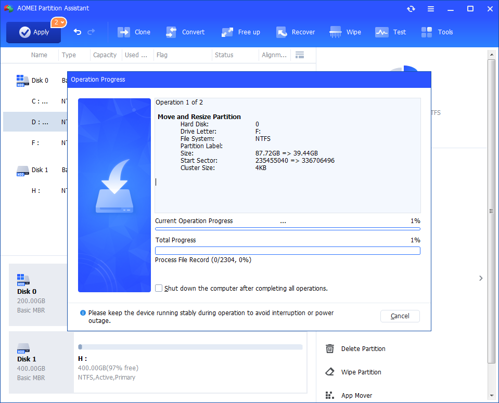The width and height of the screenshot is (499, 403).
Task: Click the scrollbar up arrow
Action: (x=492, y=55)
